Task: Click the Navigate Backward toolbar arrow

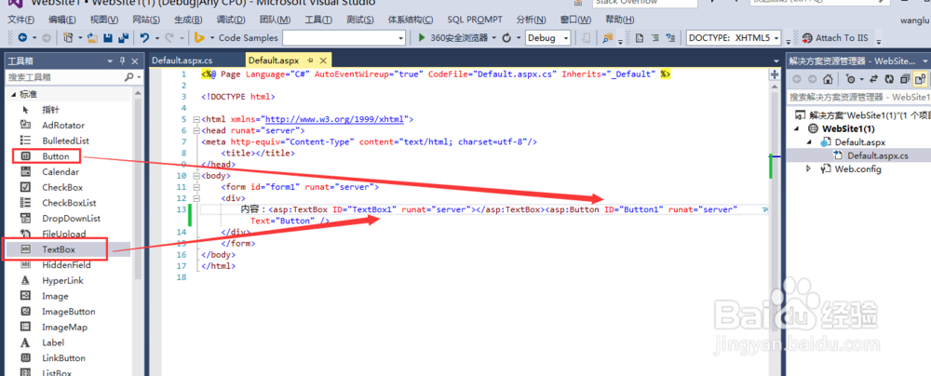Action: (x=22, y=37)
